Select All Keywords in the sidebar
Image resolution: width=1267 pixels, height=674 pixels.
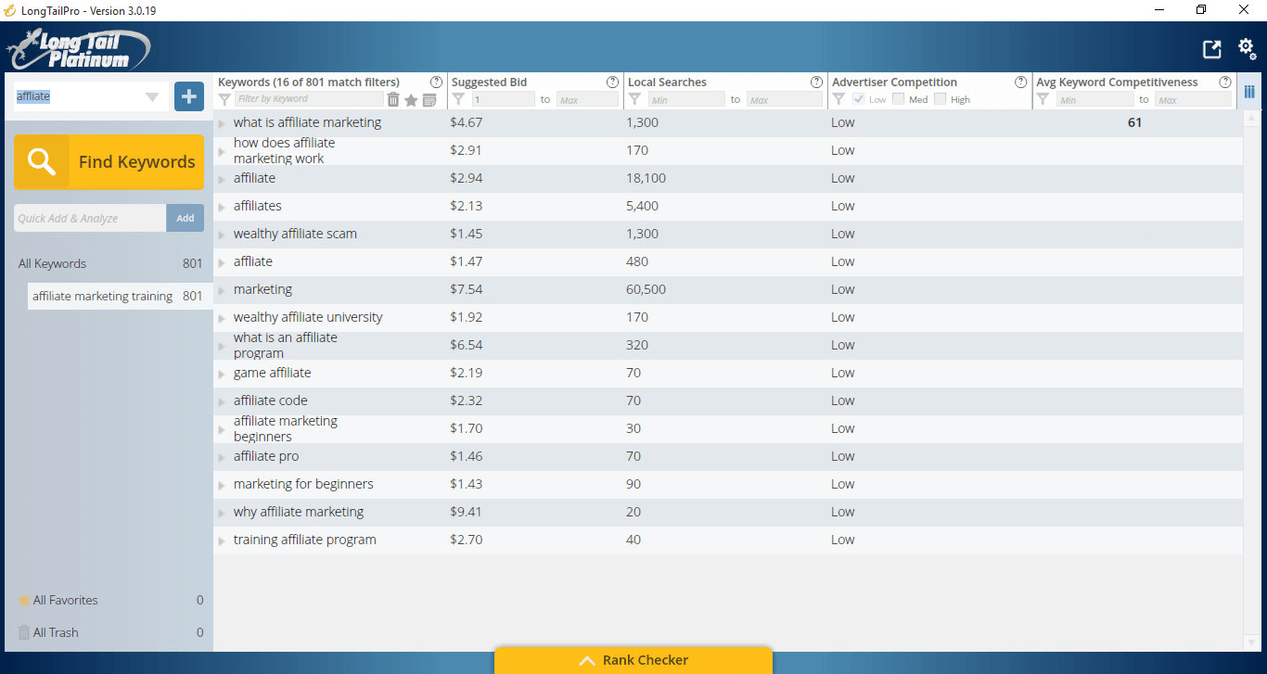109,263
